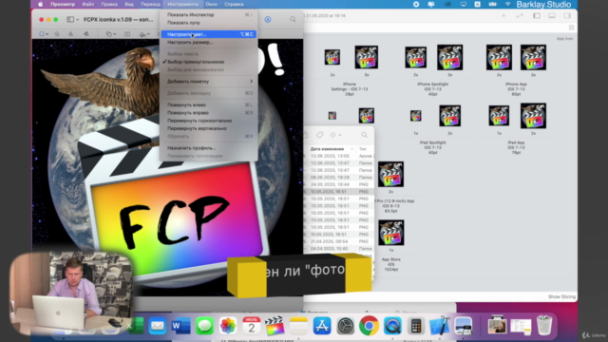Click the Wi-Fi icon in the menu bar

coord(507,4)
